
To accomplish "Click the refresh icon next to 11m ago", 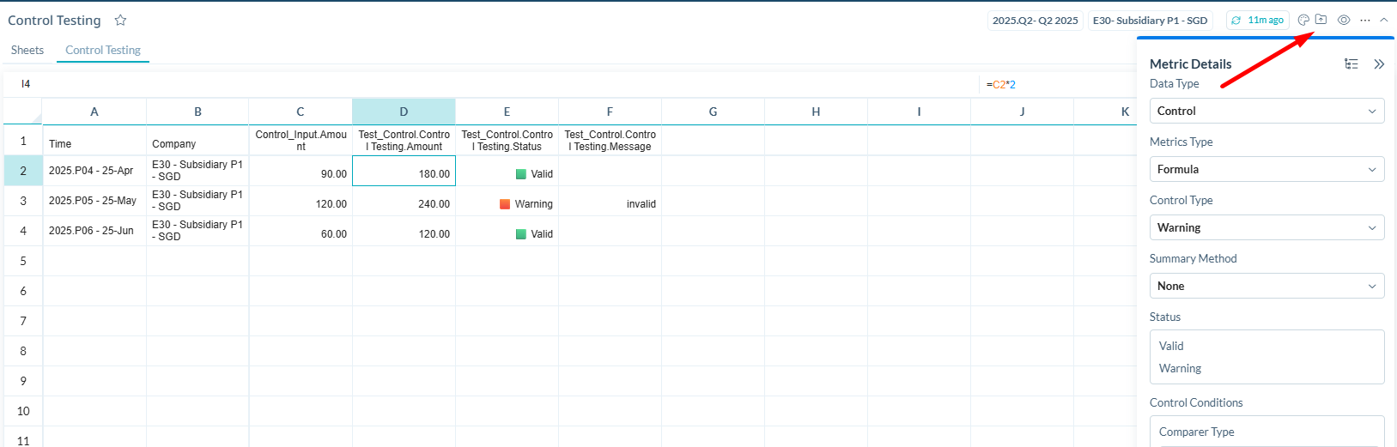I will 1236,21.
